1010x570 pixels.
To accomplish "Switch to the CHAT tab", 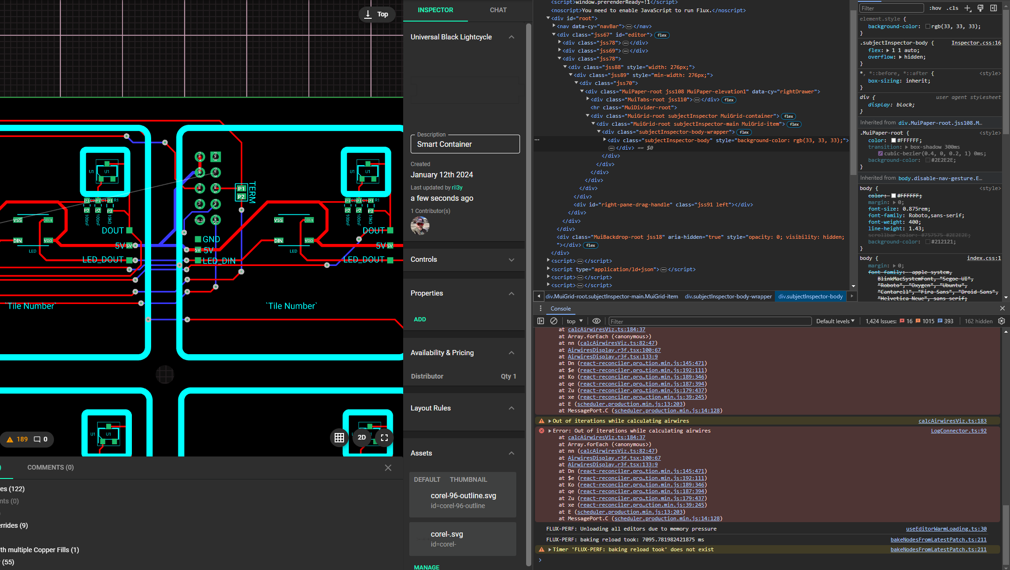I will pos(498,10).
